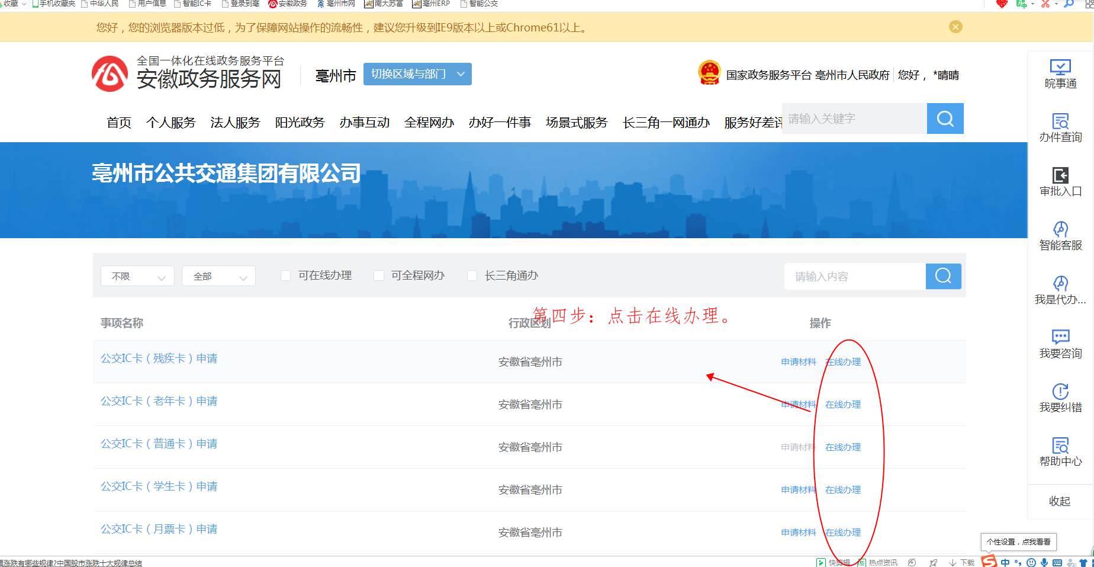The height and width of the screenshot is (567, 1094).
Task: Click the keyboard icon in IME bar
Action: [1057, 562]
